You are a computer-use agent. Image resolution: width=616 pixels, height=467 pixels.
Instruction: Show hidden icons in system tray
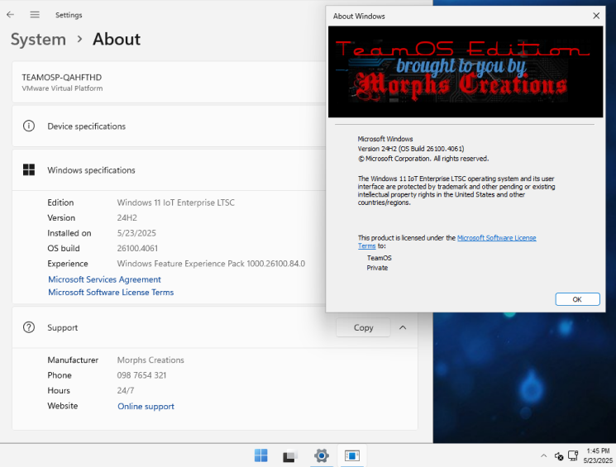click(x=544, y=455)
